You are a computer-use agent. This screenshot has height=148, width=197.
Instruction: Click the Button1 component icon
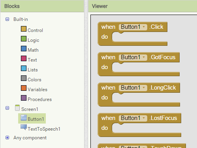24,118
